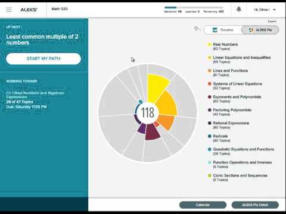Select Exponents and Polynomials legend item
The height and width of the screenshot is (214, 286).
pos(234,99)
